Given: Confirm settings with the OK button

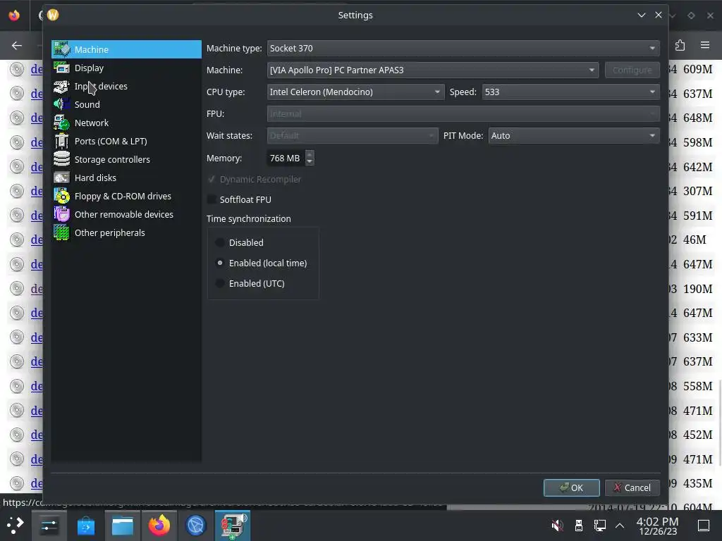Looking at the screenshot, I should [x=571, y=487].
